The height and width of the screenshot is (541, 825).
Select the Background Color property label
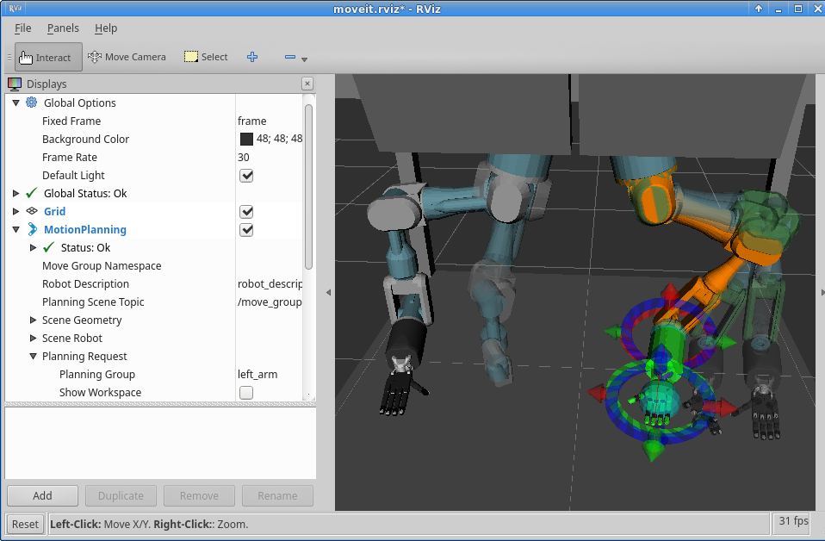tap(86, 139)
